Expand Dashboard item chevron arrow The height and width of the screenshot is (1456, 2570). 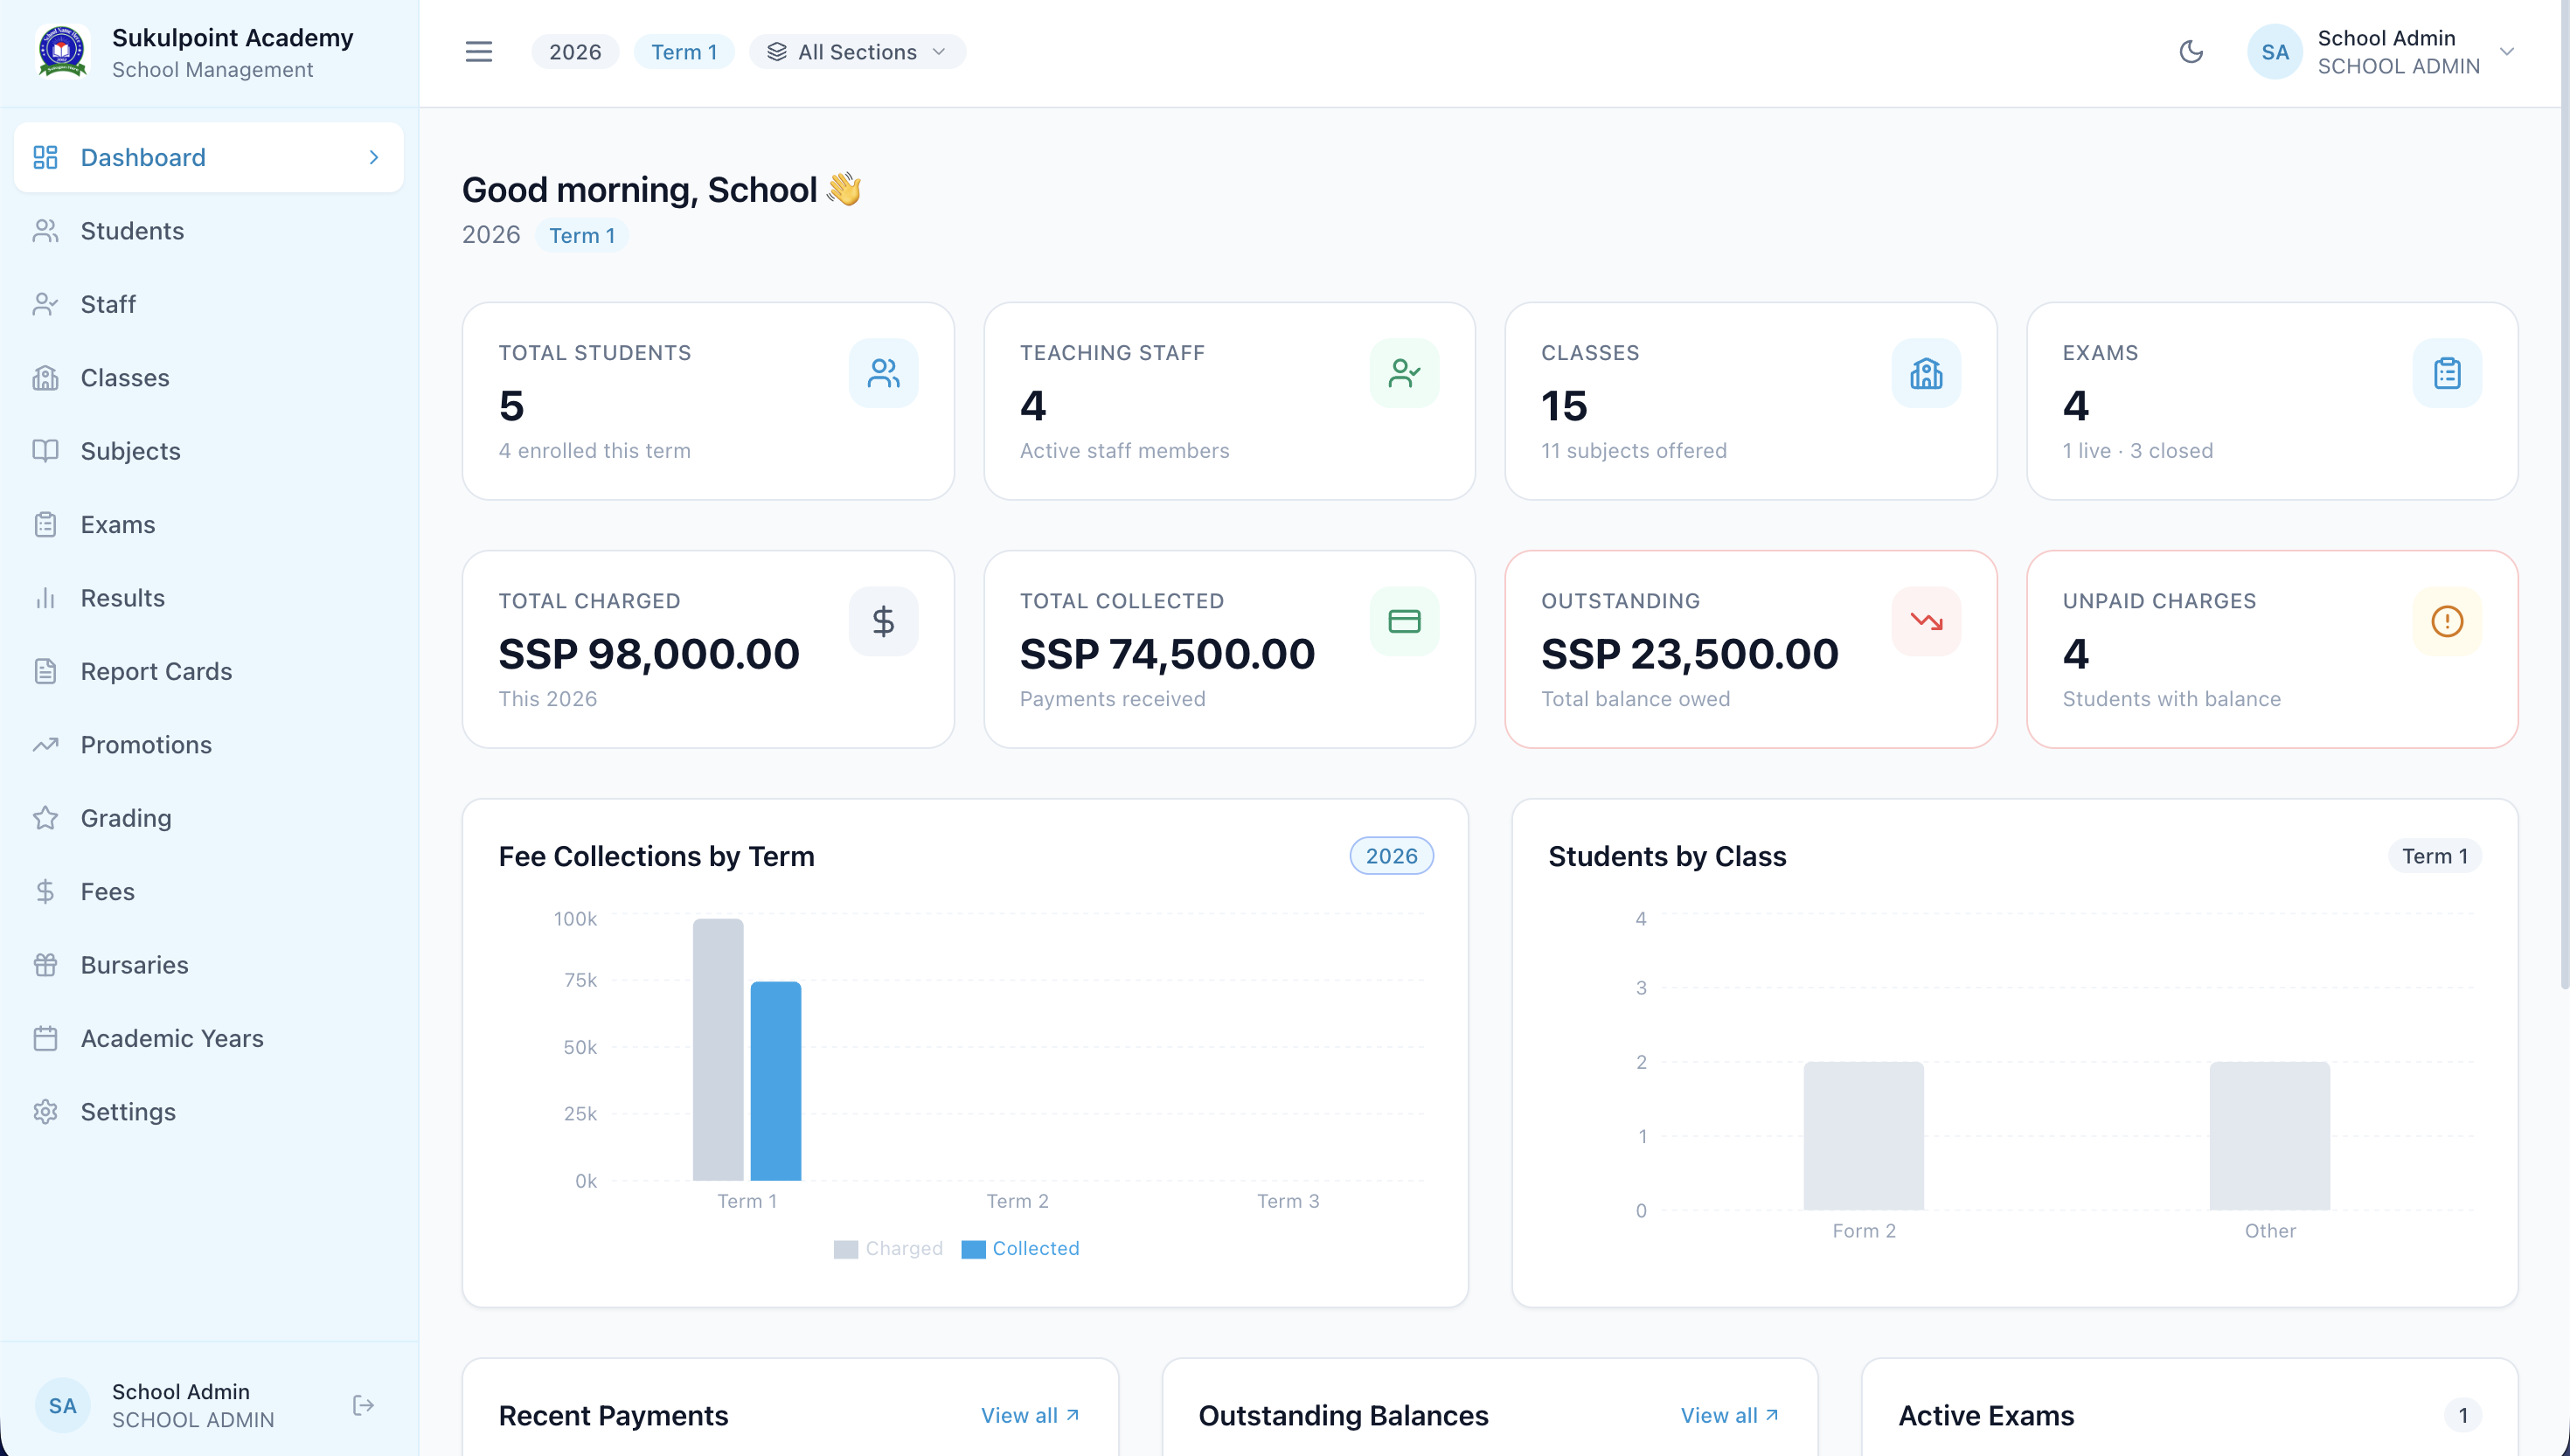pos(374,157)
